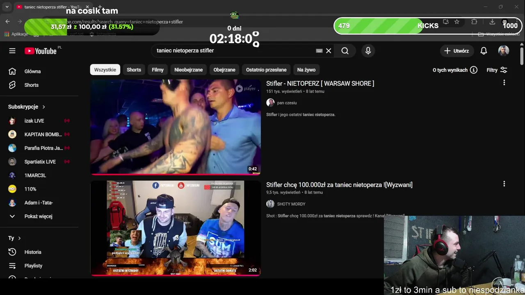The image size is (525, 295).
Task: Select the Na żywo filter chip
Action: point(306,70)
